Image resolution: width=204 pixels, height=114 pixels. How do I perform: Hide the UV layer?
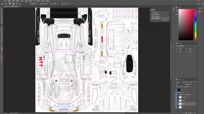(176, 90)
